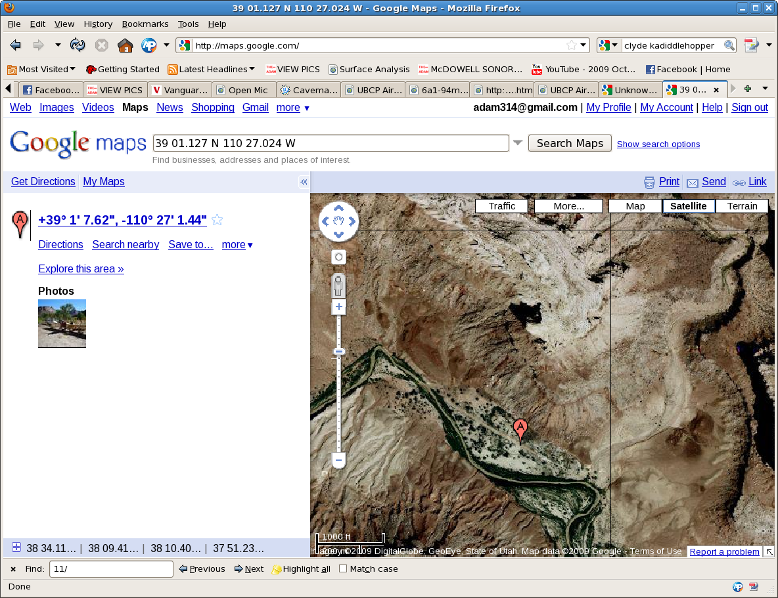
Task: Switch the map to Terrain view
Action: [x=742, y=206]
